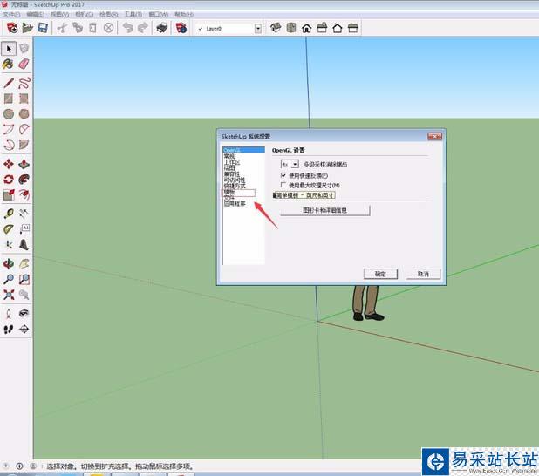
Task: Select the Tape Measure tool
Action: click(9, 214)
